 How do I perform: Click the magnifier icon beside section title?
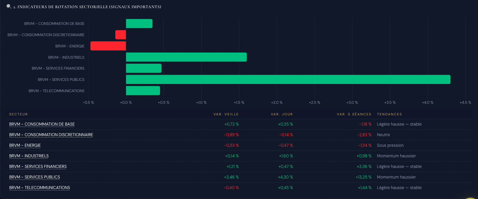pos(9,6)
